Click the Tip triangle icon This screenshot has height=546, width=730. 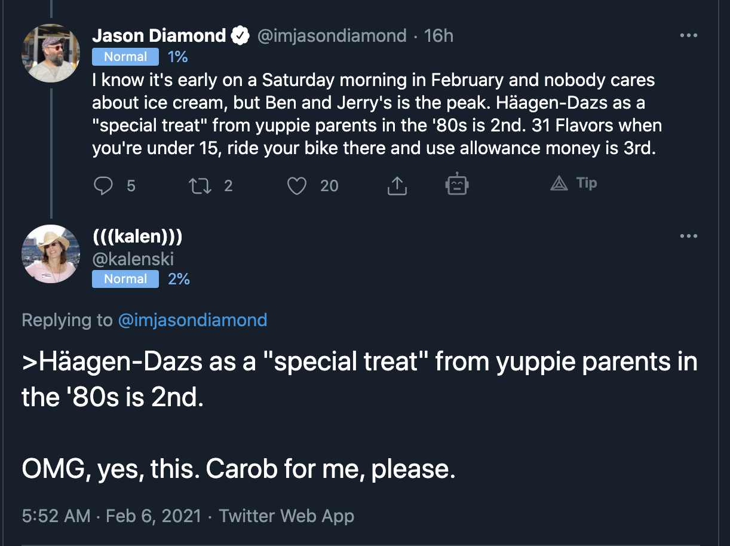pyautogui.click(x=559, y=183)
